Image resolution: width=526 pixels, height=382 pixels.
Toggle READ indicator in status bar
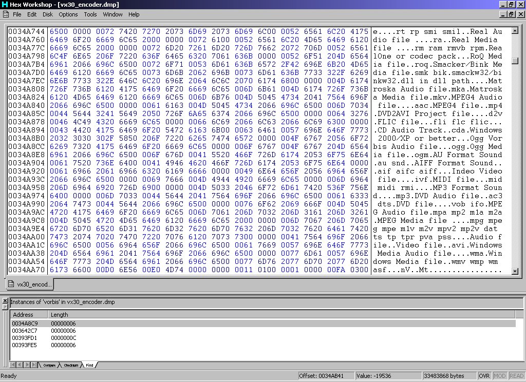tap(516, 376)
